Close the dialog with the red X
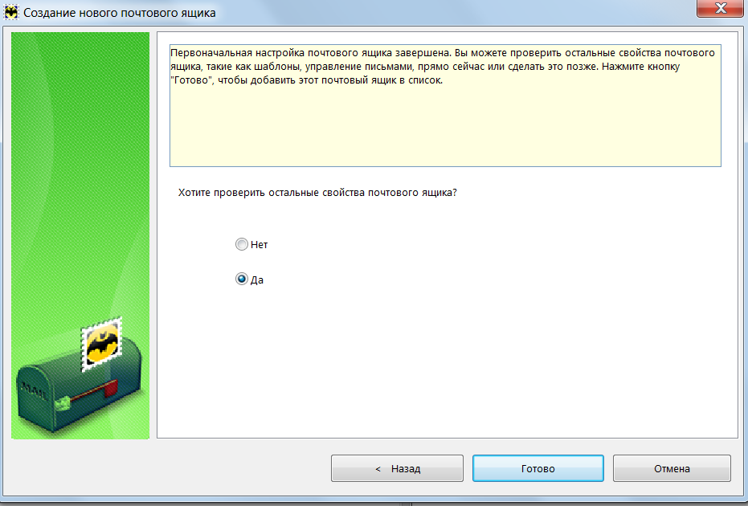Viewport: 748px width, 506px height. click(721, 9)
